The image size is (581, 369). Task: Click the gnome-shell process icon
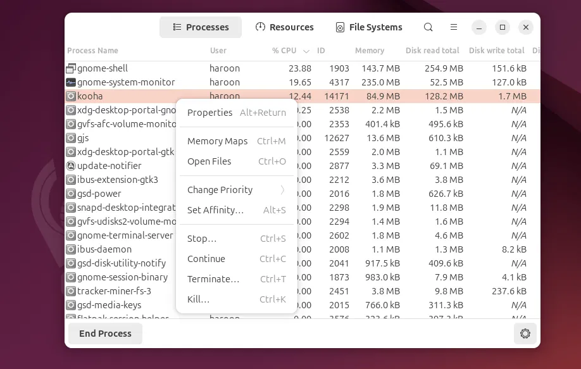point(71,68)
